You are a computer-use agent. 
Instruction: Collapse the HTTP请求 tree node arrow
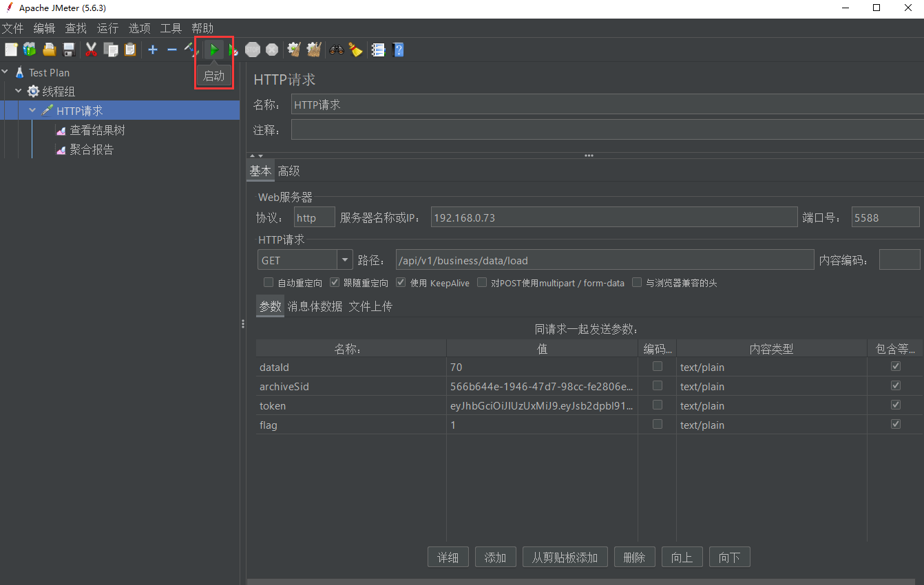pos(32,110)
